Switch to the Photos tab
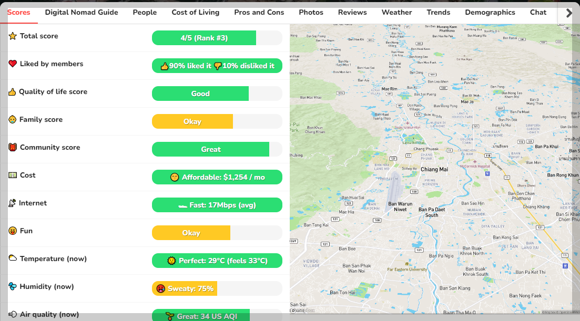This screenshot has width=580, height=321. tap(311, 12)
